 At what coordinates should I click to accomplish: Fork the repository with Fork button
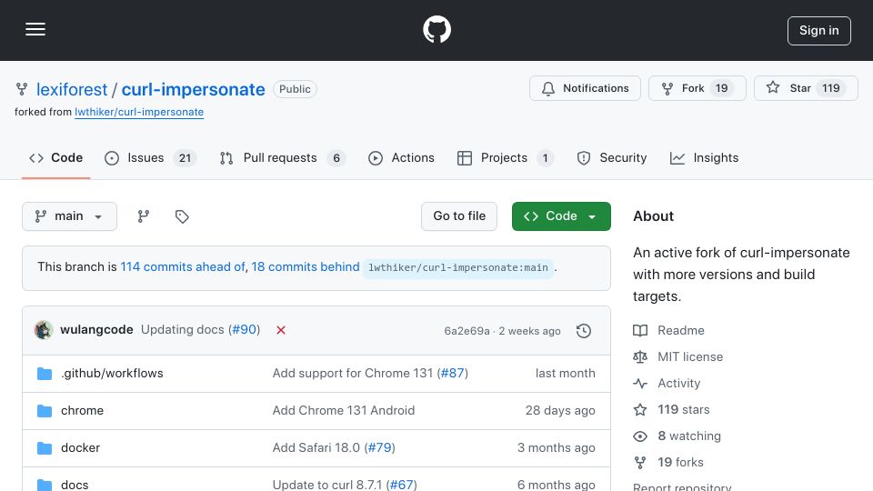pos(697,88)
